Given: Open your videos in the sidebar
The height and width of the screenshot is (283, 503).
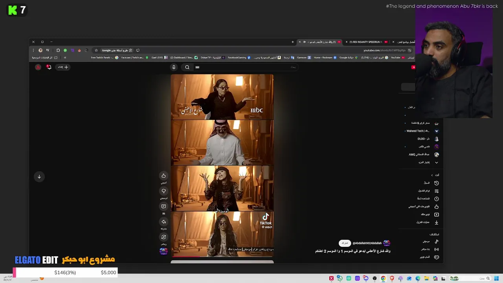Looking at the screenshot, I should click(430, 214).
